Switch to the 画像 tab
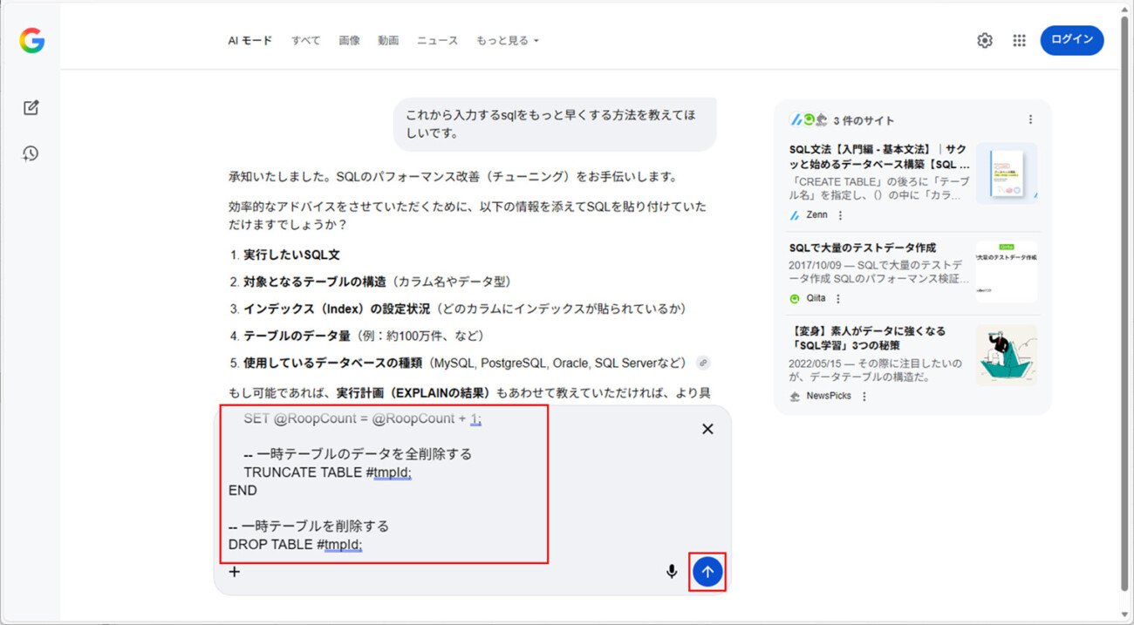Screen dimensions: 1134x625 pos(349,41)
